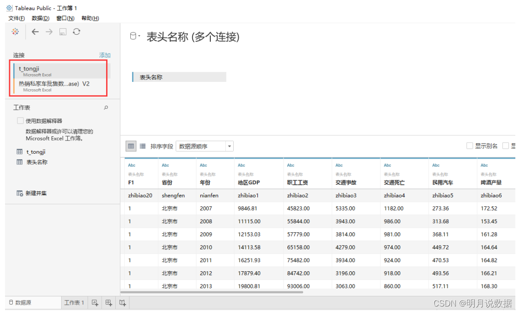Click the save disk icon in toolbar

coord(63,32)
